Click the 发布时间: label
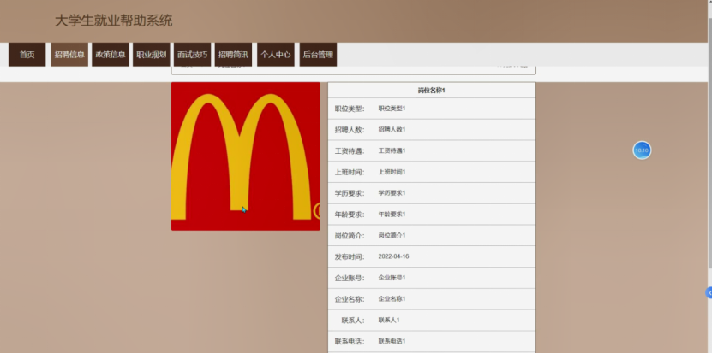 click(x=350, y=257)
